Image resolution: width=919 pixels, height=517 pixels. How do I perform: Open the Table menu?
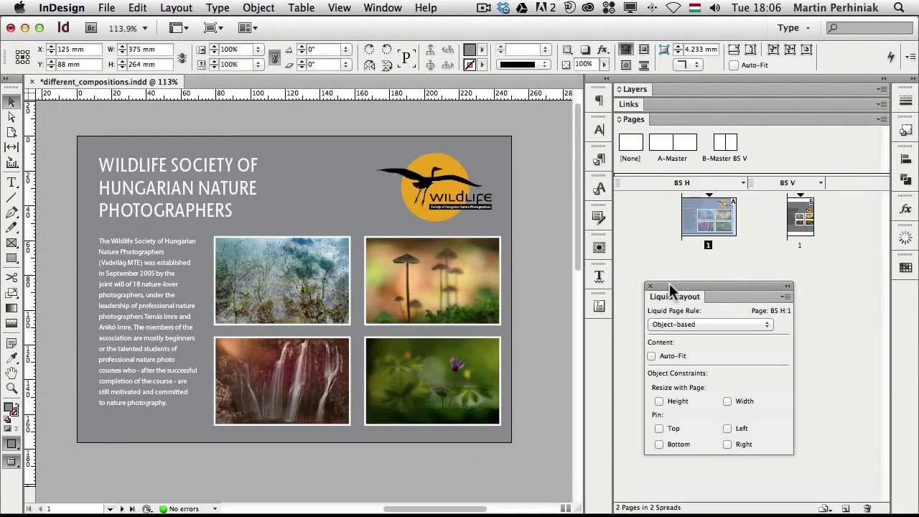point(302,8)
